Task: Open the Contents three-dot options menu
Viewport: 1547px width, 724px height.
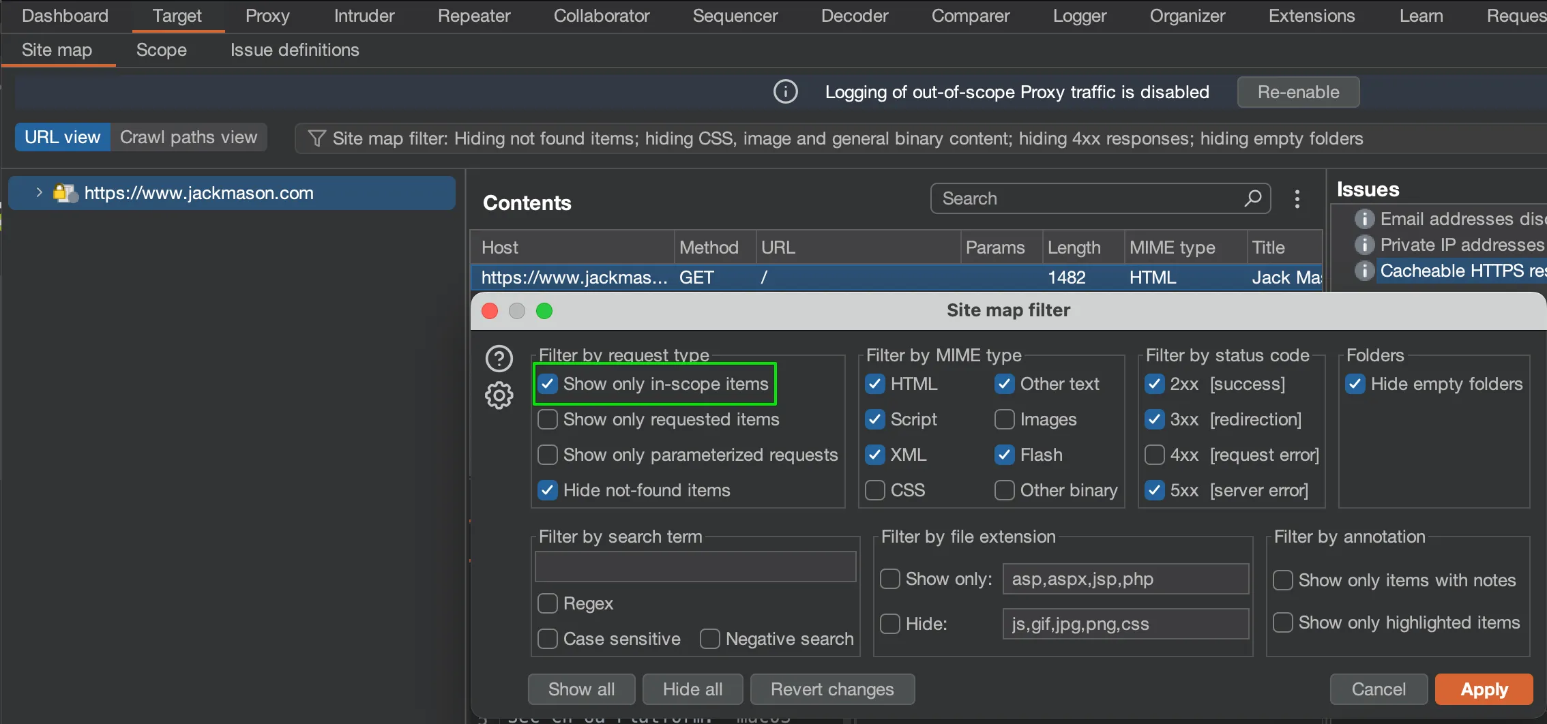Action: click(x=1297, y=199)
